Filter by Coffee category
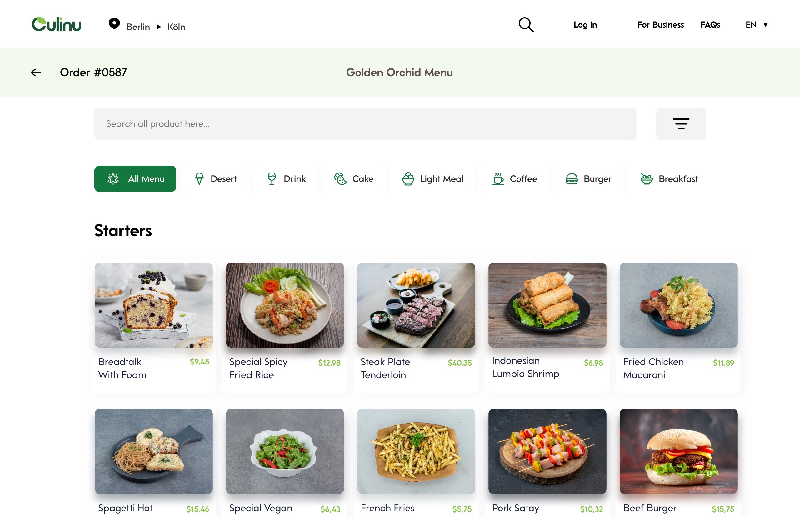The width and height of the screenshot is (800, 517). (x=514, y=179)
